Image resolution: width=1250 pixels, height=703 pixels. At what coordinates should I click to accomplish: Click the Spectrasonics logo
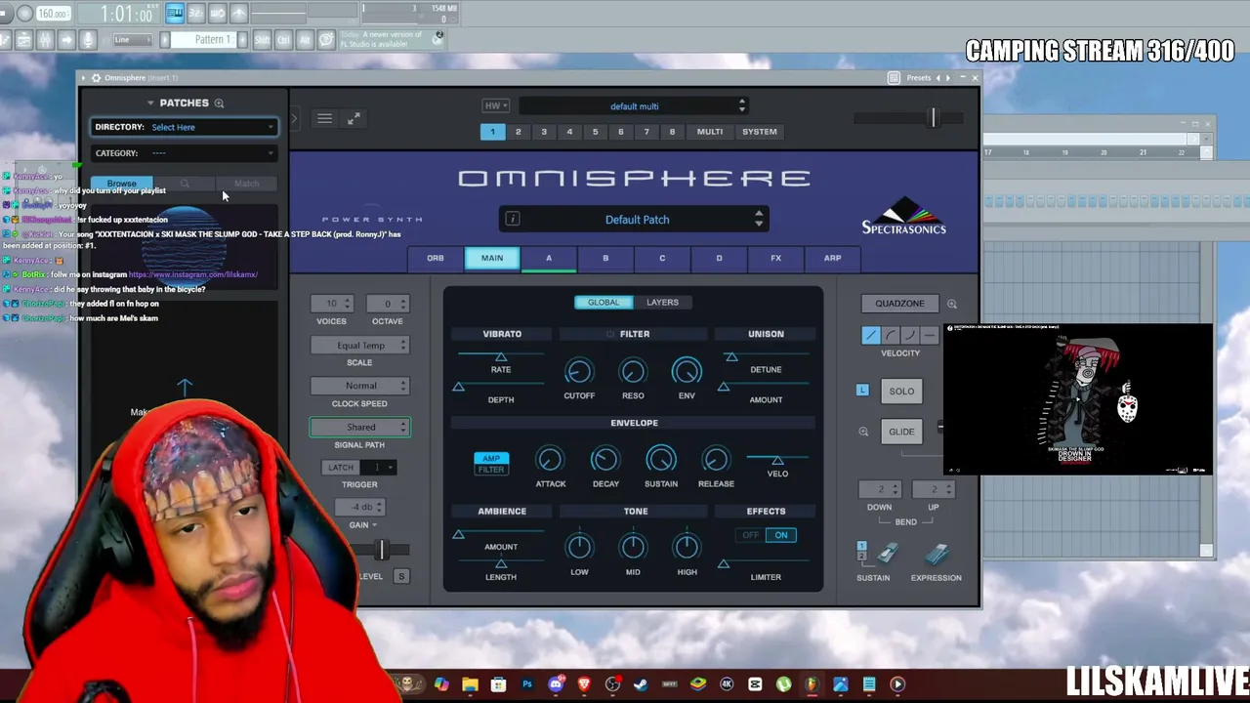pos(903,217)
